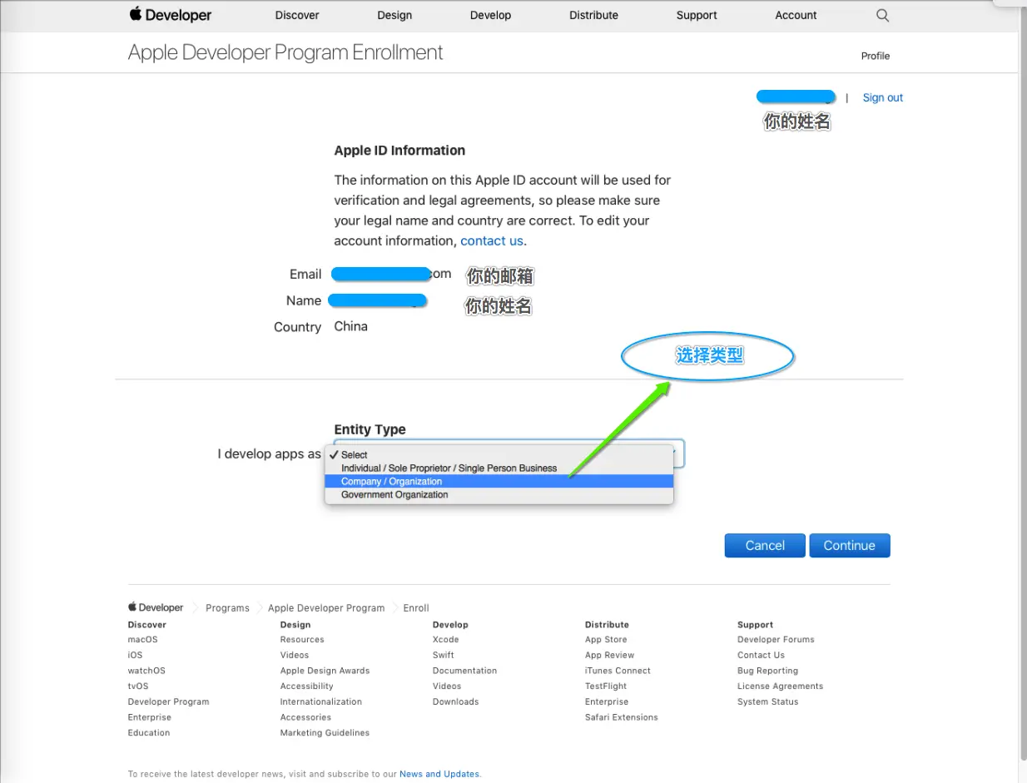Open Internationalization footer link
Image resolution: width=1027 pixels, height=783 pixels.
click(x=321, y=701)
